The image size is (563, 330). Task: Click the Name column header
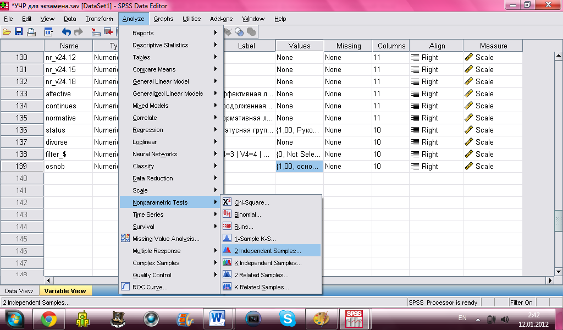(x=69, y=46)
